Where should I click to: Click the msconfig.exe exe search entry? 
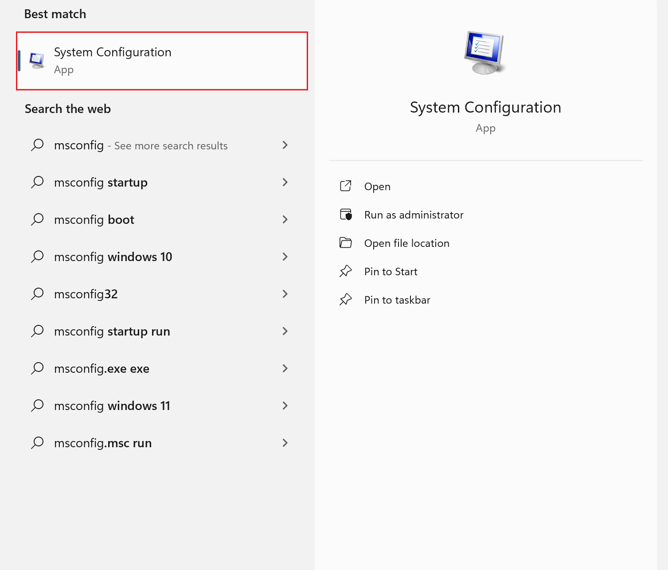click(x=102, y=368)
